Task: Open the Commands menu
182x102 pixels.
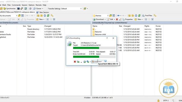Action: pyautogui.click(x=16, y=5)
